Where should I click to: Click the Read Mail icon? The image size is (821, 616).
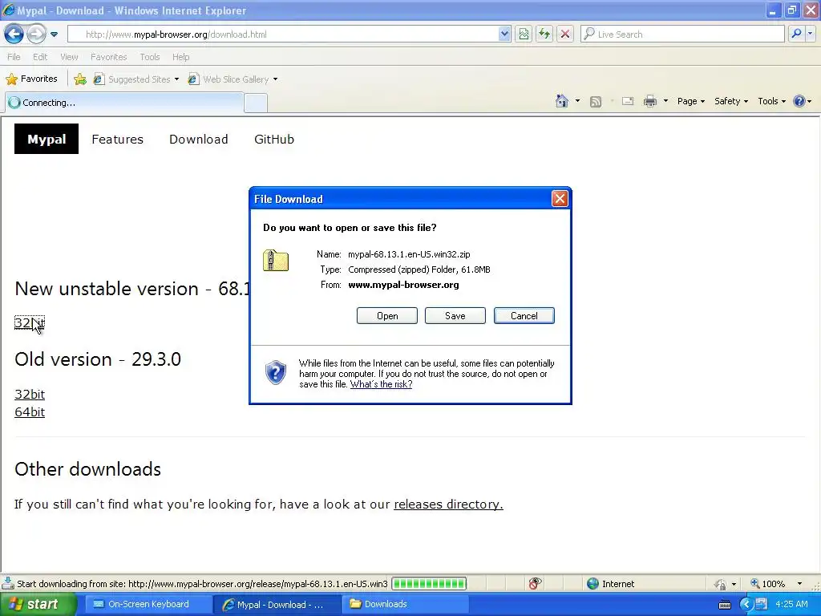(628, 101)
